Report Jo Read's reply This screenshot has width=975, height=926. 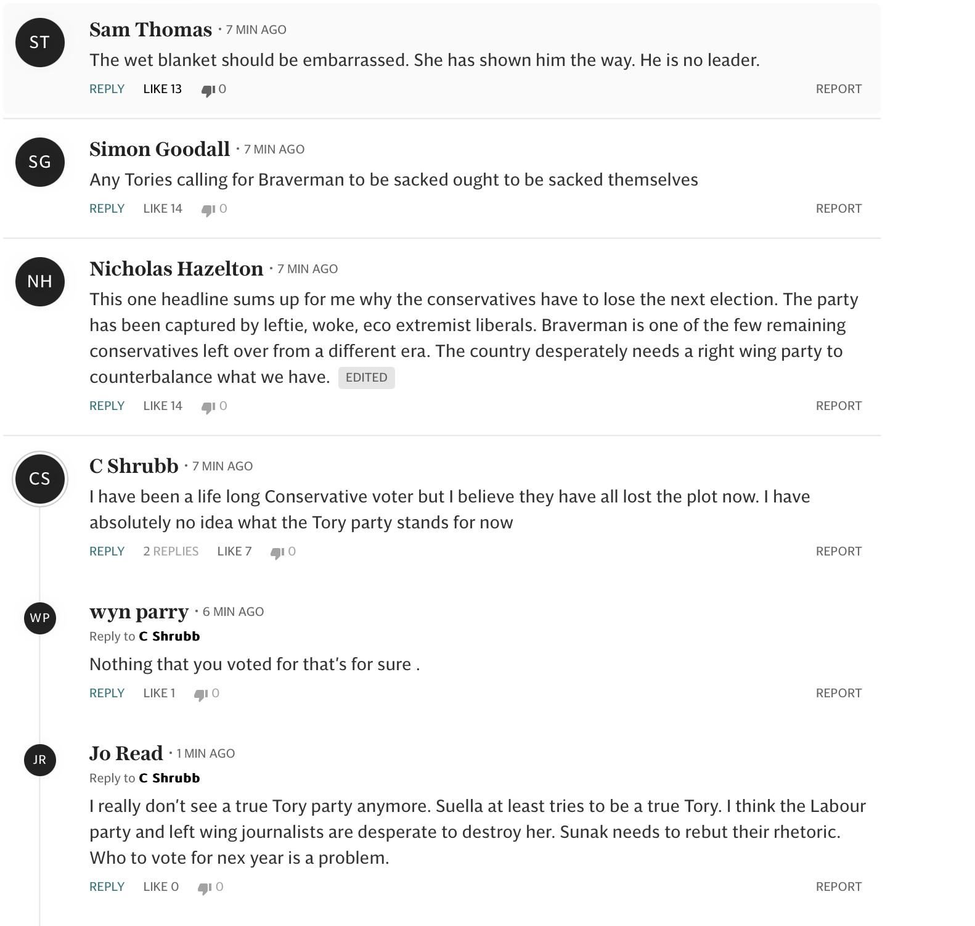(838, 887)
